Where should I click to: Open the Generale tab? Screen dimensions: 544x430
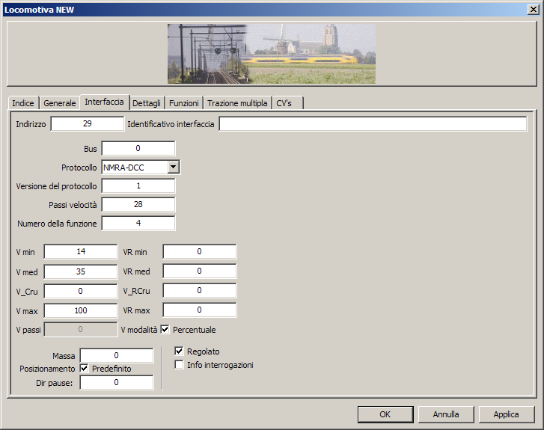click(x=60, y=103)
